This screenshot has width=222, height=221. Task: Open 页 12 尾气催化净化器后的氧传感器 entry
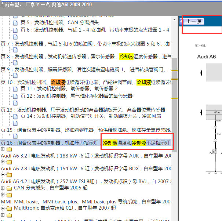tap(76, 96)
